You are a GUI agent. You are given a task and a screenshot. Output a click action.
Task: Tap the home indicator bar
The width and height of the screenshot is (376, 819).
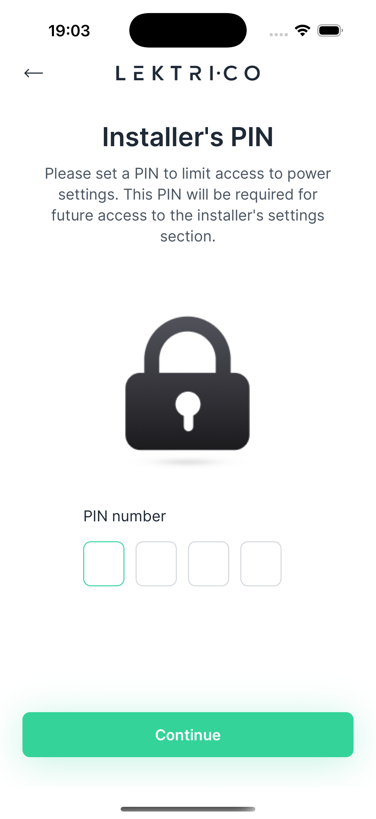point(188,809)
